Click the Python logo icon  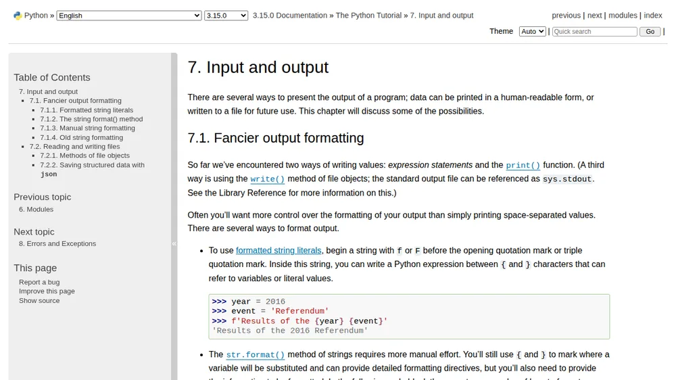[x=18, y=16]
